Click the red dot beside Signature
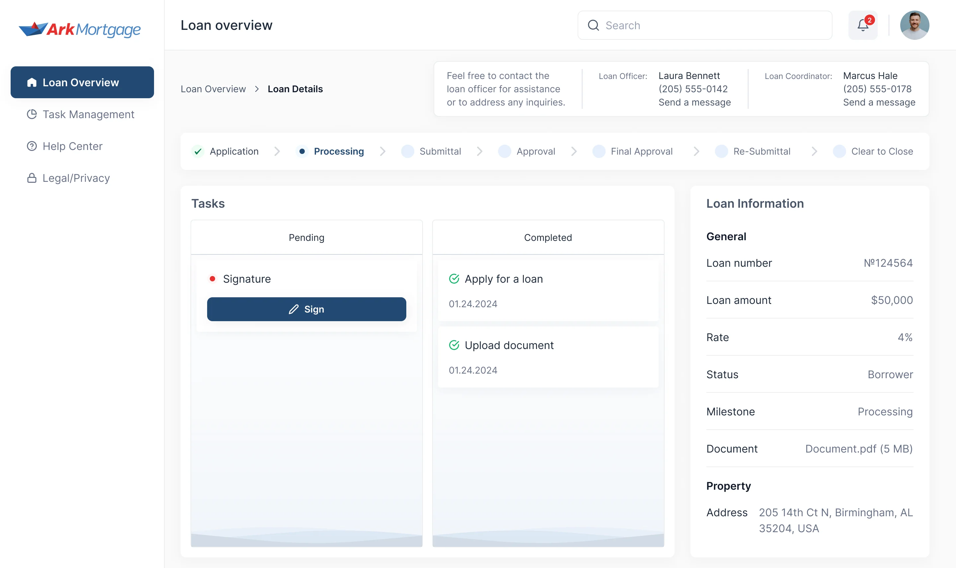The image size is (956, 568). click(x=212, y=279)
